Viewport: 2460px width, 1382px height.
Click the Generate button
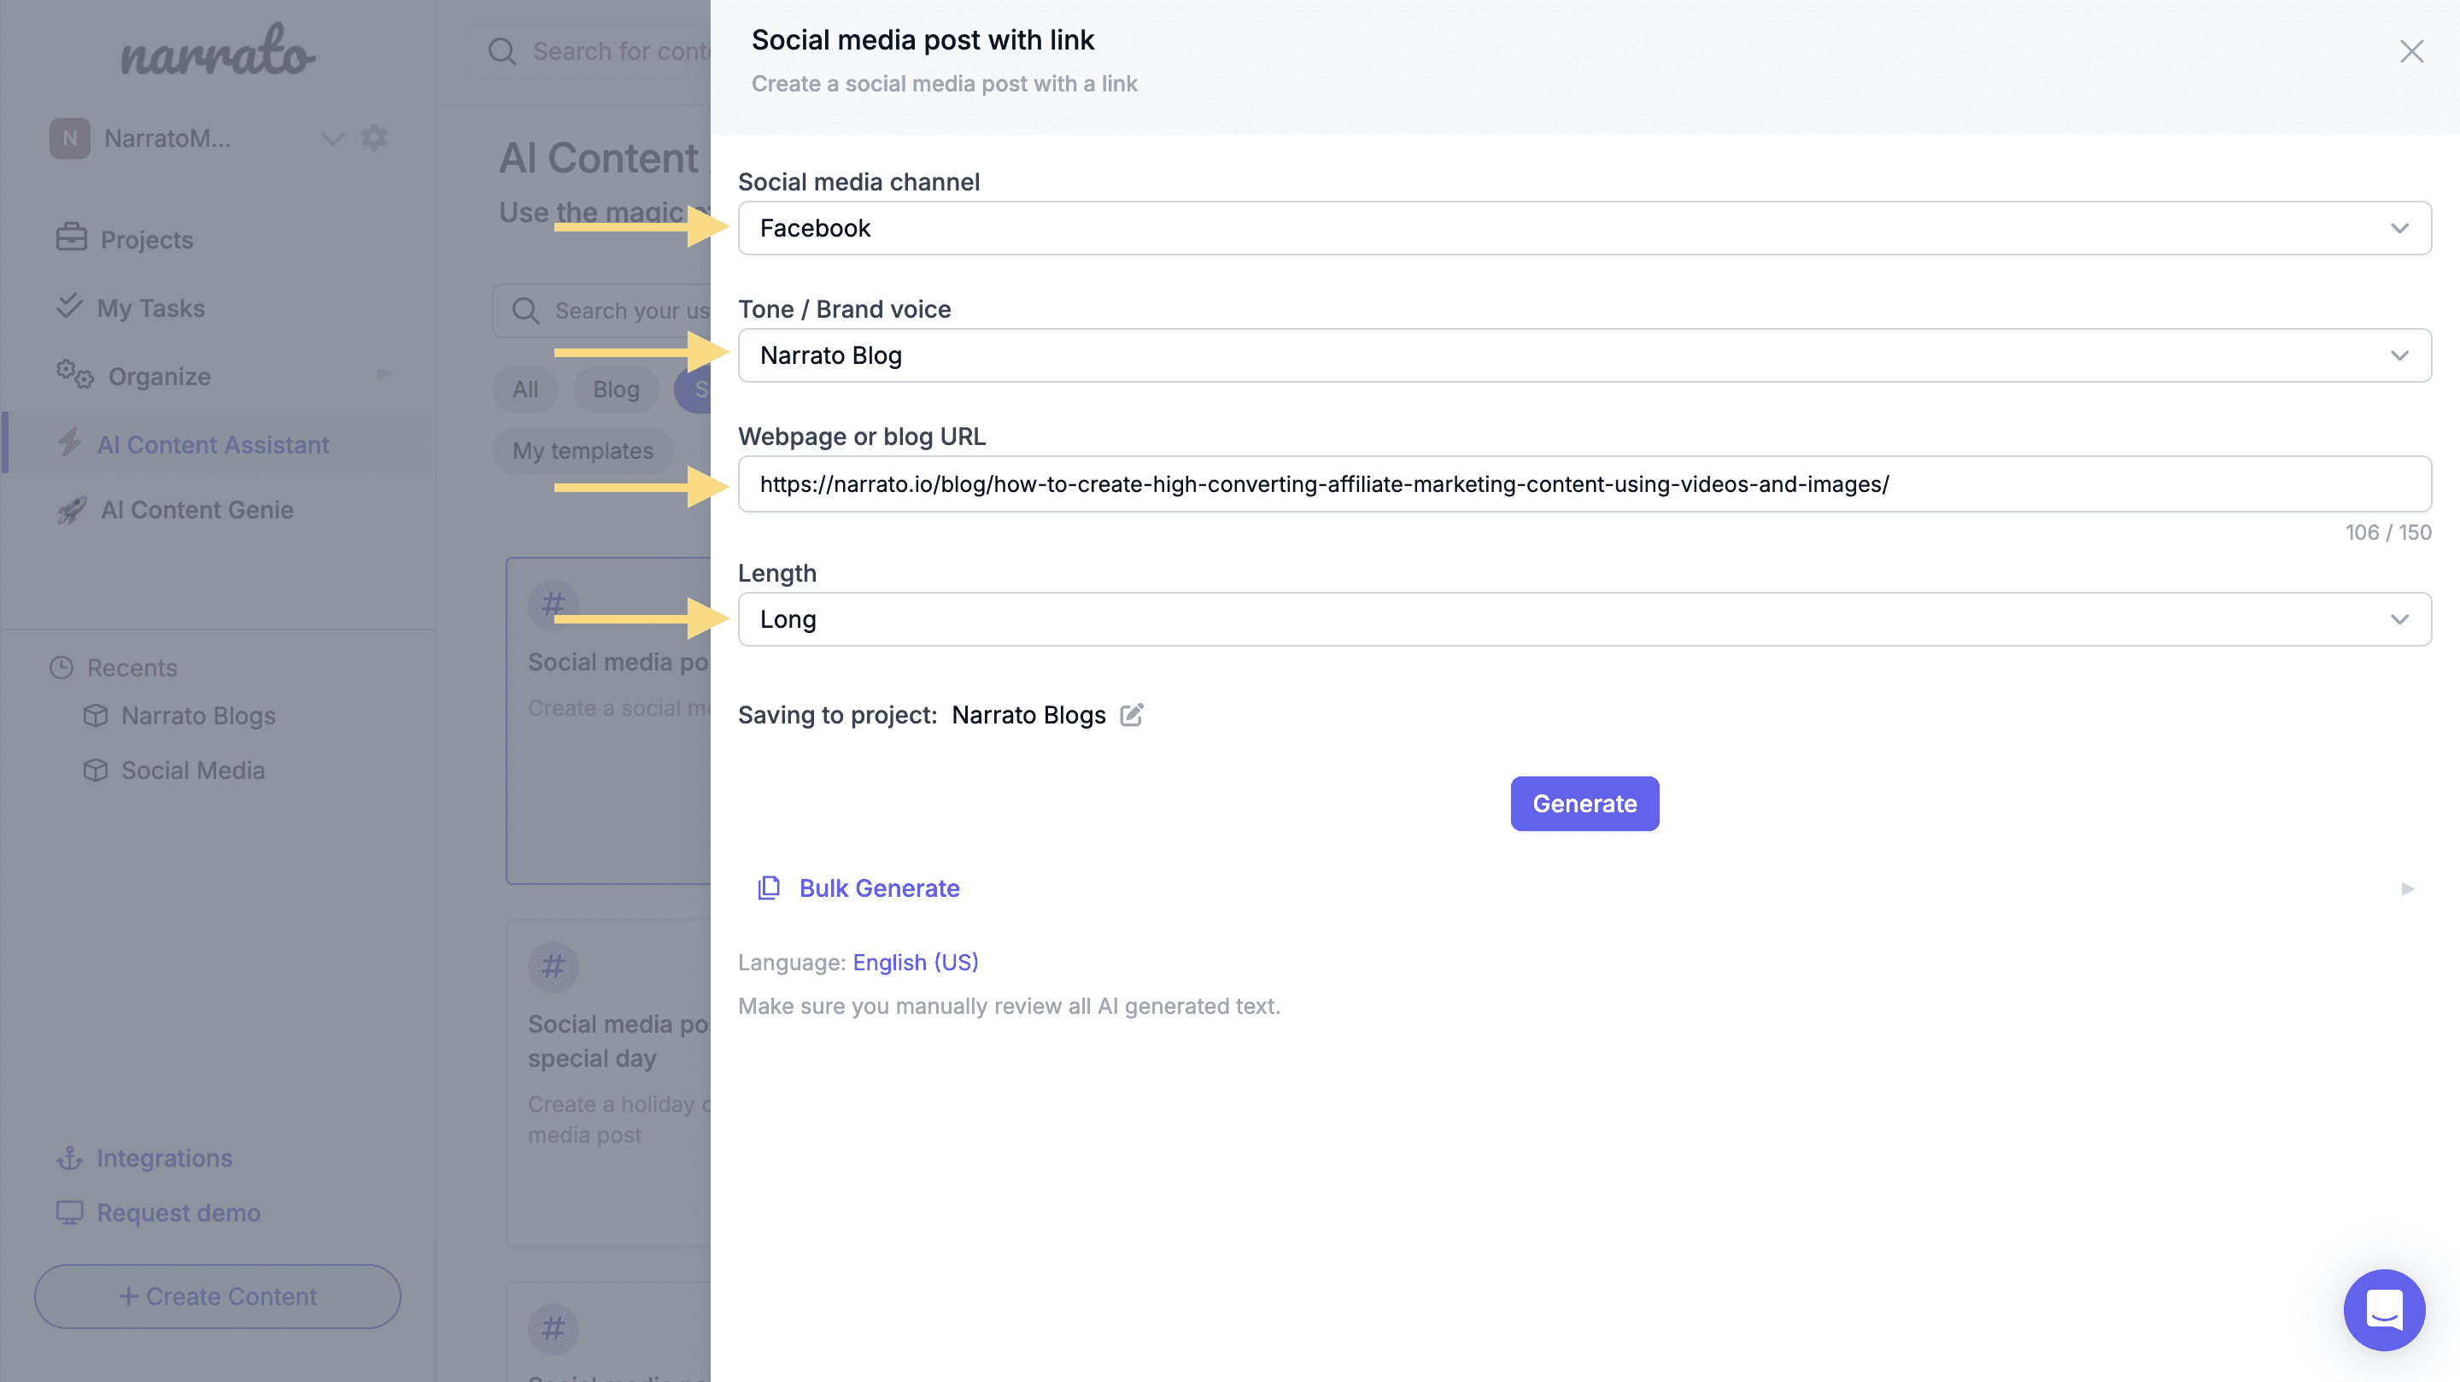(x=1584, y=805)
